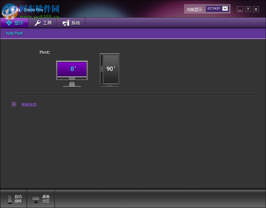
Task: Click the 0° landscape monitor graphic
Action: pos(72,69)
